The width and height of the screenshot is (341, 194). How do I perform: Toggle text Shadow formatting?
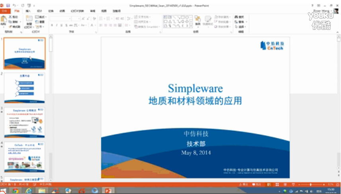point(67,25)
